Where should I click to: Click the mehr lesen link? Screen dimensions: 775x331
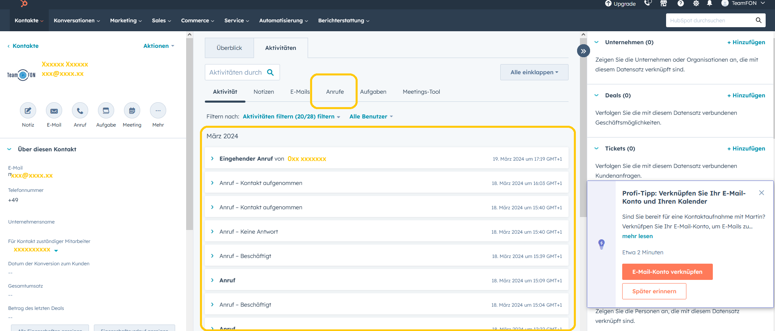coord(637,236)
